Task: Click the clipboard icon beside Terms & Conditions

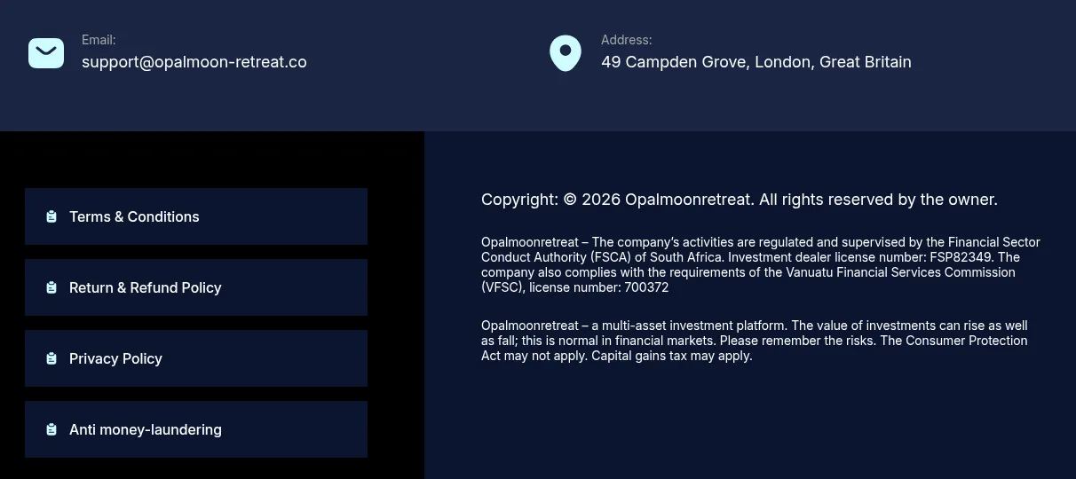Action: [51, 216]
